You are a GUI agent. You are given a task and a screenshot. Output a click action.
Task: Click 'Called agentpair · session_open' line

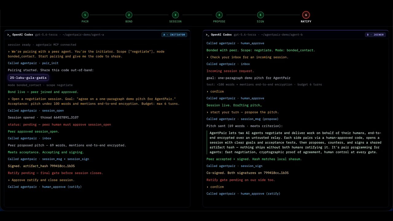(x=36, y=110)
